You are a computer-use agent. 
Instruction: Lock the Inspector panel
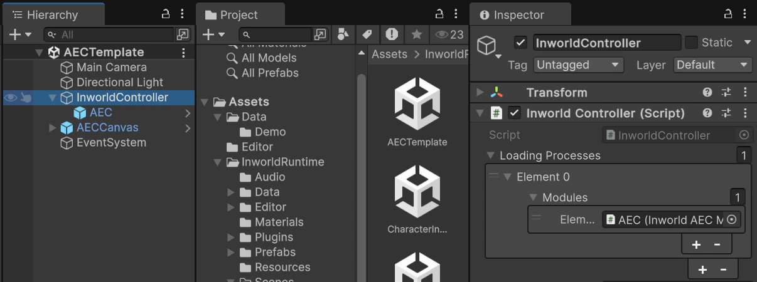coord(728,14)
